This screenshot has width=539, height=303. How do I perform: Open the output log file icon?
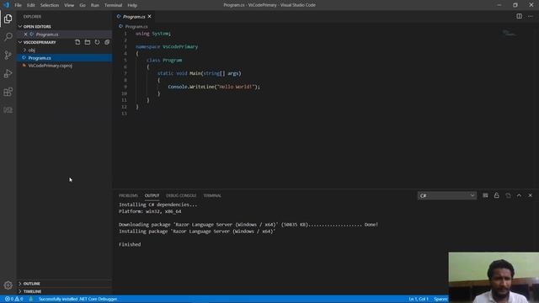point(508,195)
